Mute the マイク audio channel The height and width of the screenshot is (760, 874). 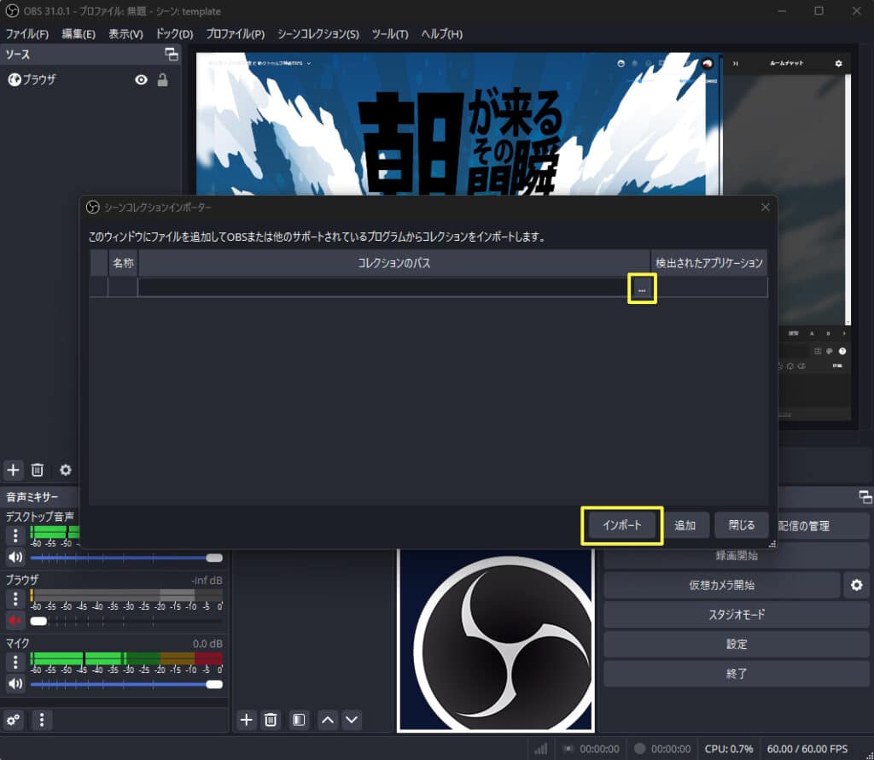15,683
